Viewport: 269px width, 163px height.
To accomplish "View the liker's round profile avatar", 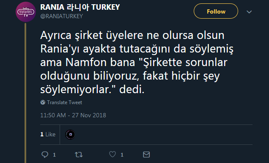I will (x=70, y=135).
